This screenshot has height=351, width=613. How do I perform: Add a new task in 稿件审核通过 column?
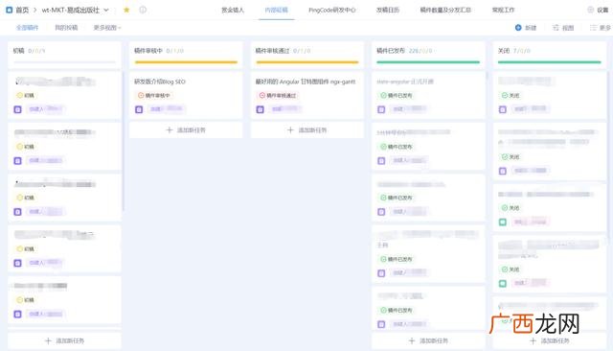click(x=306, y=129)
